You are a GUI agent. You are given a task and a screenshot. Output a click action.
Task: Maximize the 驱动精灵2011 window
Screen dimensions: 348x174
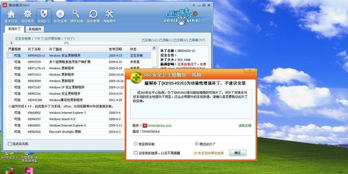pyautogui.click(x=204, y=5)
